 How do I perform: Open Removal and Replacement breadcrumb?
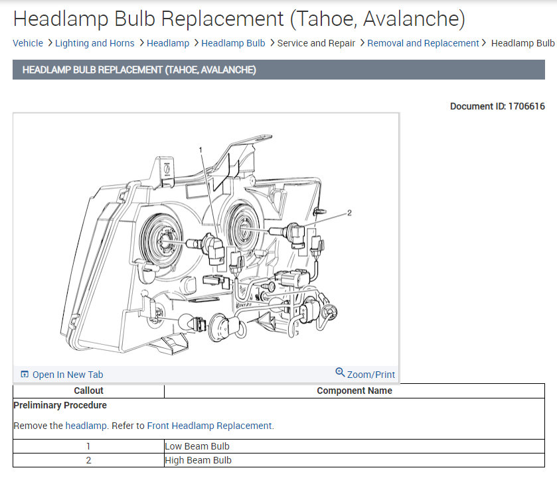pos(423,43)
